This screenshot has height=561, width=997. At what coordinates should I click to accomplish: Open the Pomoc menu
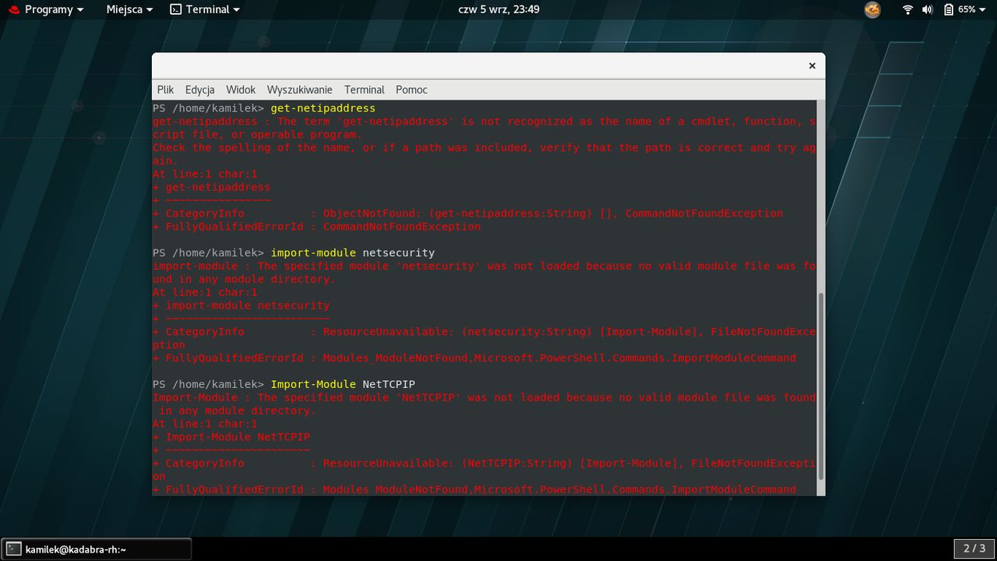click(x=411, y=90)
